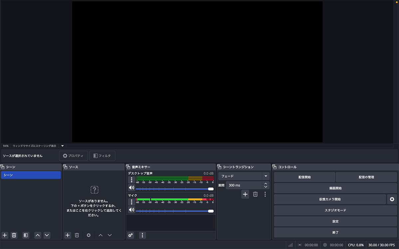The image size is (399, 249).
Task: Open the preview scaling dropdown
Action: [x=63, y=145]
